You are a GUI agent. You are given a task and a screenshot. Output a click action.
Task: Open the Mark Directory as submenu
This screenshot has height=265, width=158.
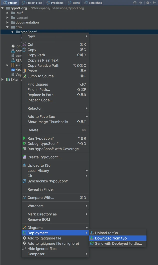(x=55, y=214)
